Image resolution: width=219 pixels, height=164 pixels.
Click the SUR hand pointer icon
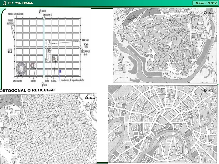coord(43,84)
